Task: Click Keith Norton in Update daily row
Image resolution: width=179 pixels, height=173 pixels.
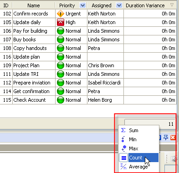Action: tap(102, 22)
